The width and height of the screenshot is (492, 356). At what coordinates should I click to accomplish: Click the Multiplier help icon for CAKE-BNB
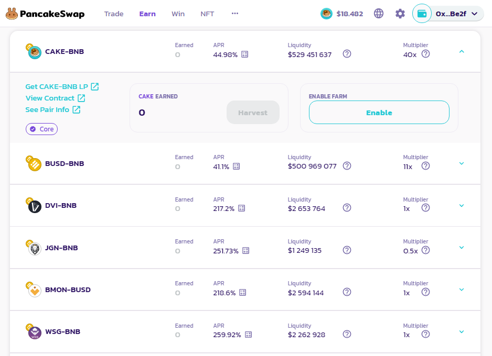pos(425,54)
